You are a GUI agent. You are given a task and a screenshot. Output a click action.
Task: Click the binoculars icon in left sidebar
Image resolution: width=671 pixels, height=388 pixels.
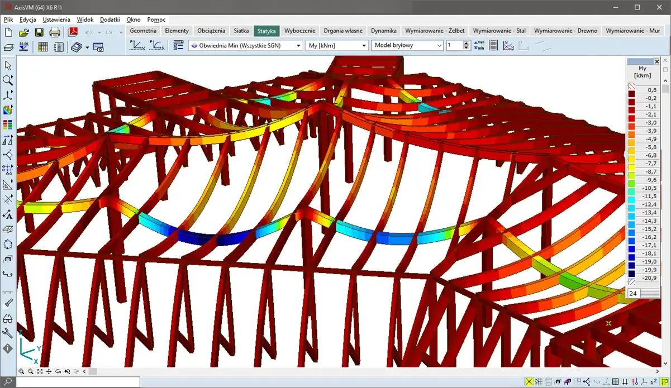[x=8, y=319]
